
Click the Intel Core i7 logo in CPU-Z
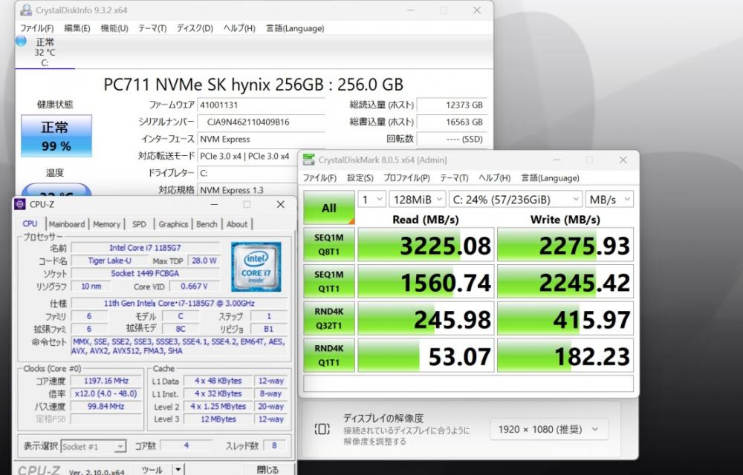(256, 267)
